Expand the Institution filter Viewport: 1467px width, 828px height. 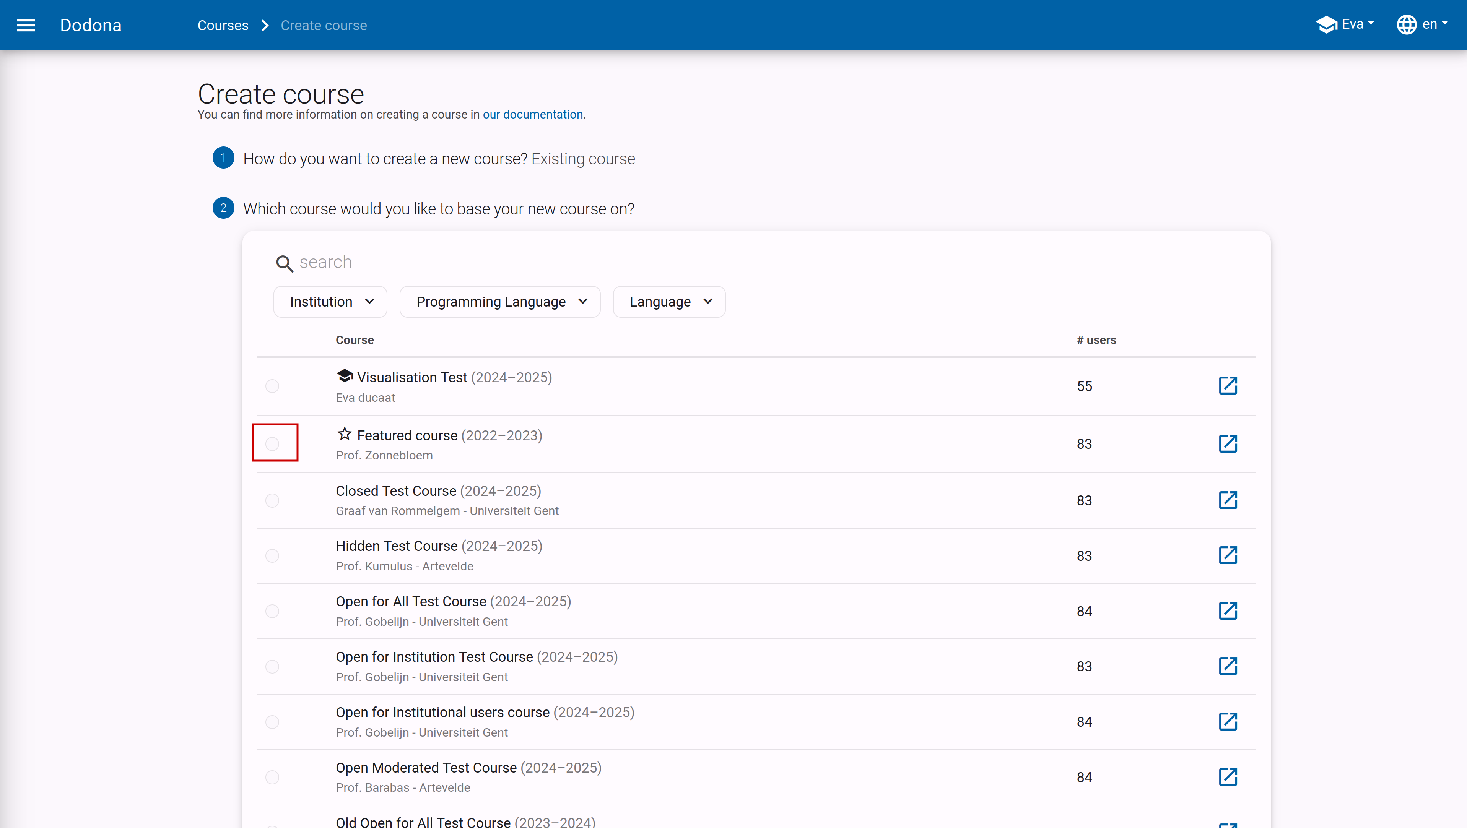(330, 302)
